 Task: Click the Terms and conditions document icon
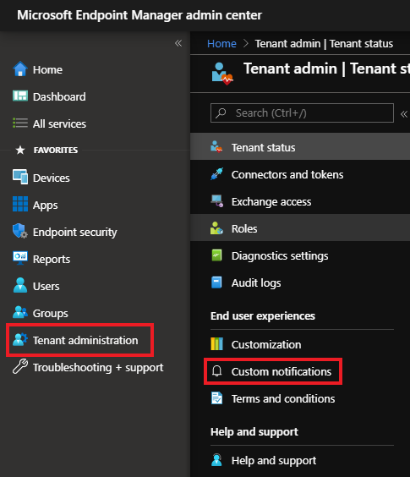[216, 397]
